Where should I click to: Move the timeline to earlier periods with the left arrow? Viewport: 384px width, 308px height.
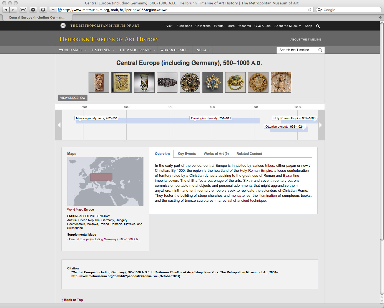click(59, 125)
